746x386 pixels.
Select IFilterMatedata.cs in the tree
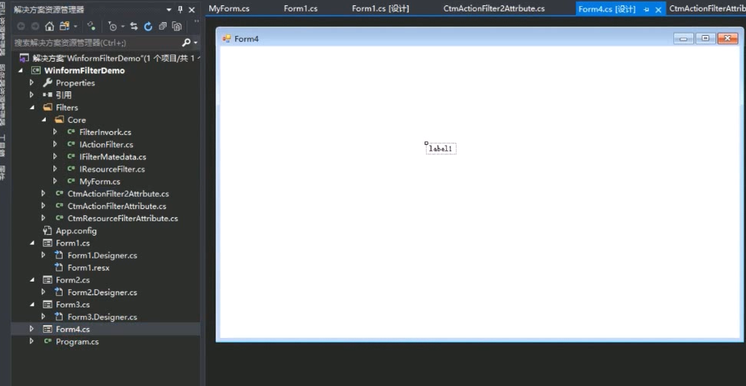coord(113,156)
